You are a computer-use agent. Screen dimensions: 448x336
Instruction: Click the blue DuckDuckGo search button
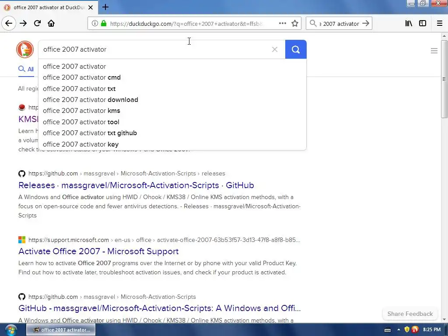pyautogui.click(x=296, y=49)
